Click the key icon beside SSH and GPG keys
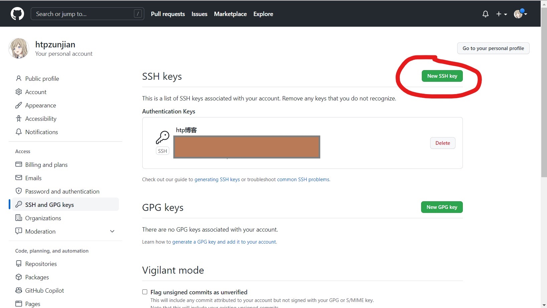The width and height of the screenshot is (547, 308). pos(19,205)
